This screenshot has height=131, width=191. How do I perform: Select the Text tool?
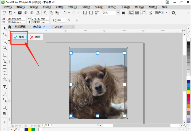pyautogui.click(x=4, y=87)
